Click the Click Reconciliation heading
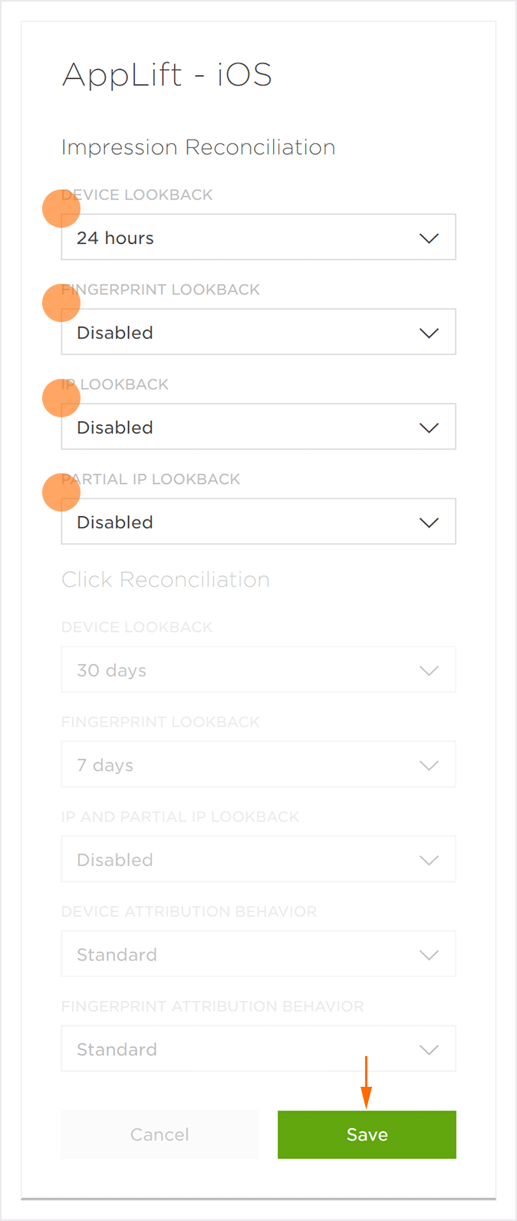This screenshot has height=1221, width=517. pos(166,580)
